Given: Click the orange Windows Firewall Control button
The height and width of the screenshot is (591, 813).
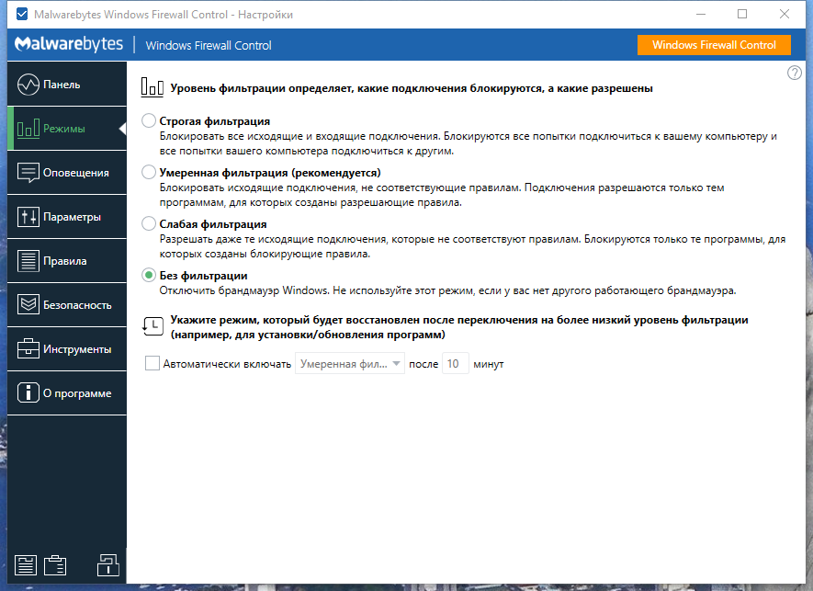Looking at the screenshot, I should click(x=714, y=45).
